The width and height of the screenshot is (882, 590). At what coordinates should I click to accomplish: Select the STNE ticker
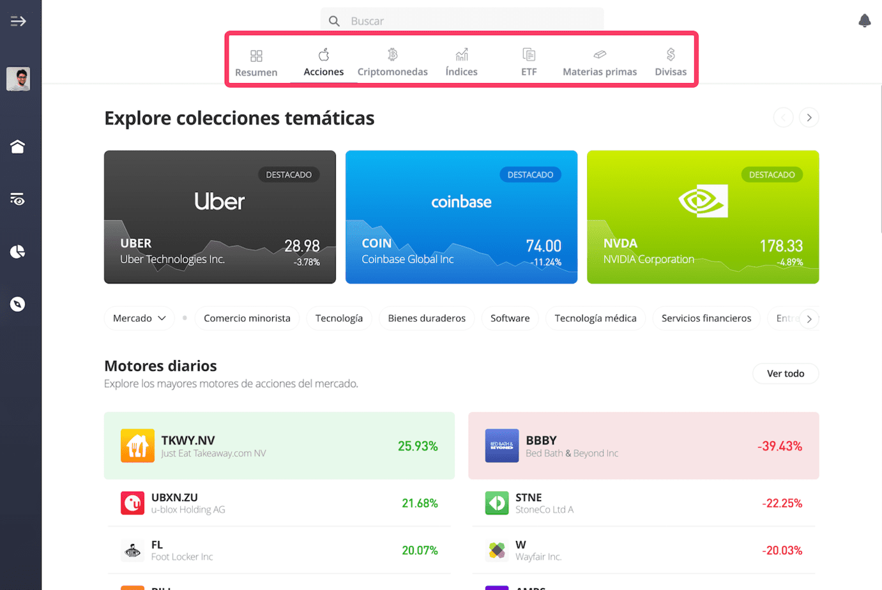[529, 497]
